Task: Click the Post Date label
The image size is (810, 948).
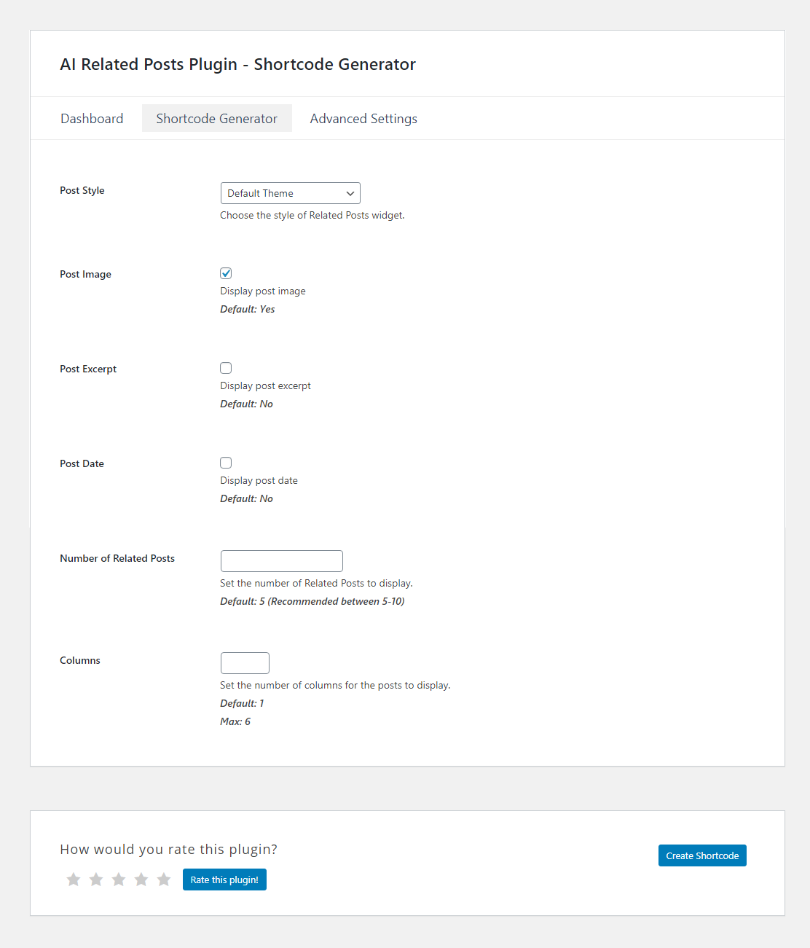Action: point(82,464)
